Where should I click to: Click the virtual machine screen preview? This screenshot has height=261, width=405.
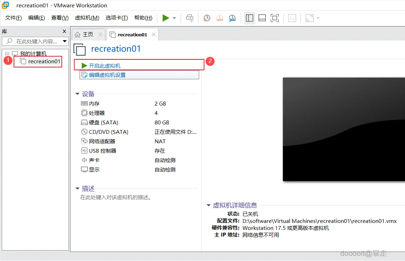tap(344, 129)
